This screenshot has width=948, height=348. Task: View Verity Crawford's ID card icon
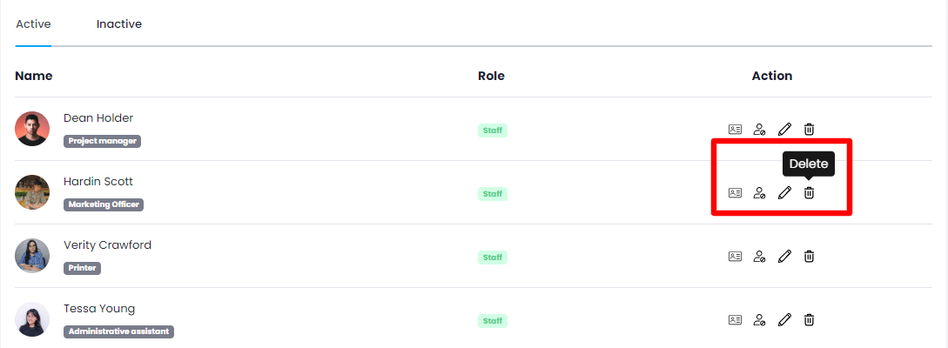(x=735, y=257)
